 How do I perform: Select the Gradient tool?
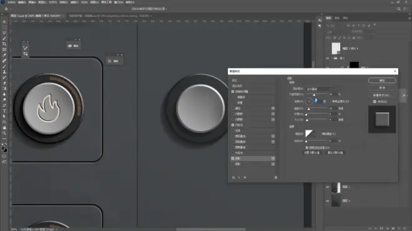click(4, 89)
